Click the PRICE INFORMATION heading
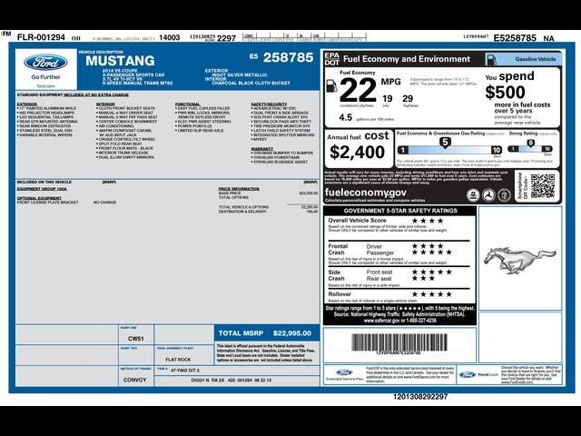Image resolution: width=581 pixels, height=436 pixels. 239,189
